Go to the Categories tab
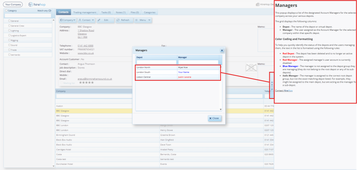Screen dimensions: 357x170 pyautogui.click(x=150, y=12)
